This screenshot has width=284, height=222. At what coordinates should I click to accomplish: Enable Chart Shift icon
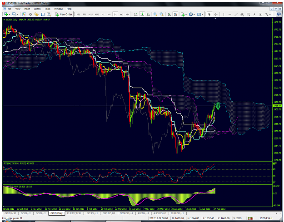click(x=175, y=14)
